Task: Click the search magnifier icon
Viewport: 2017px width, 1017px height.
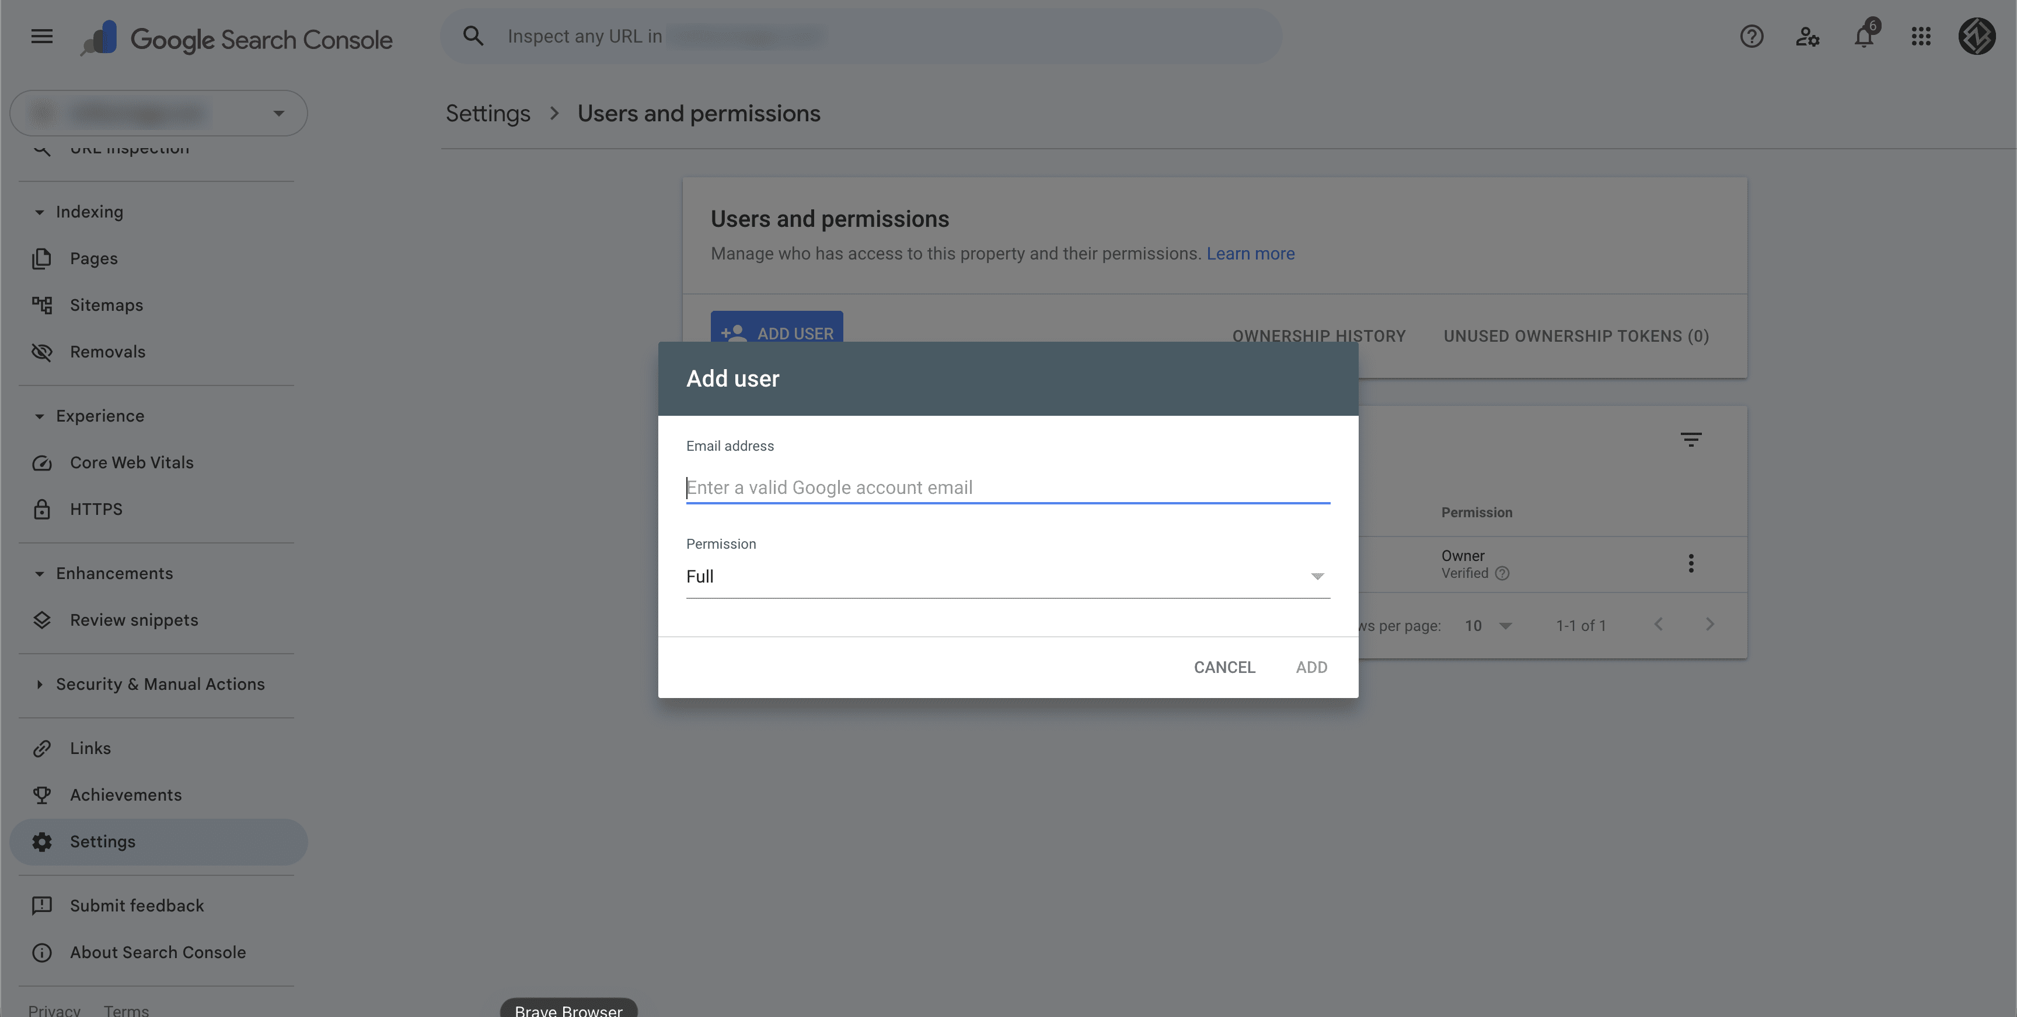Action: [x=473, y=35]
